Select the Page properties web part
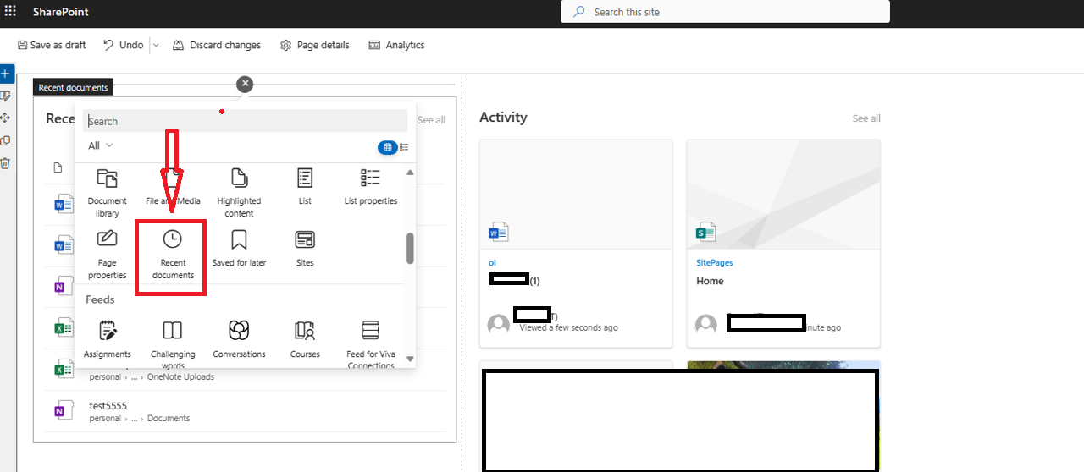 [108, 254]
